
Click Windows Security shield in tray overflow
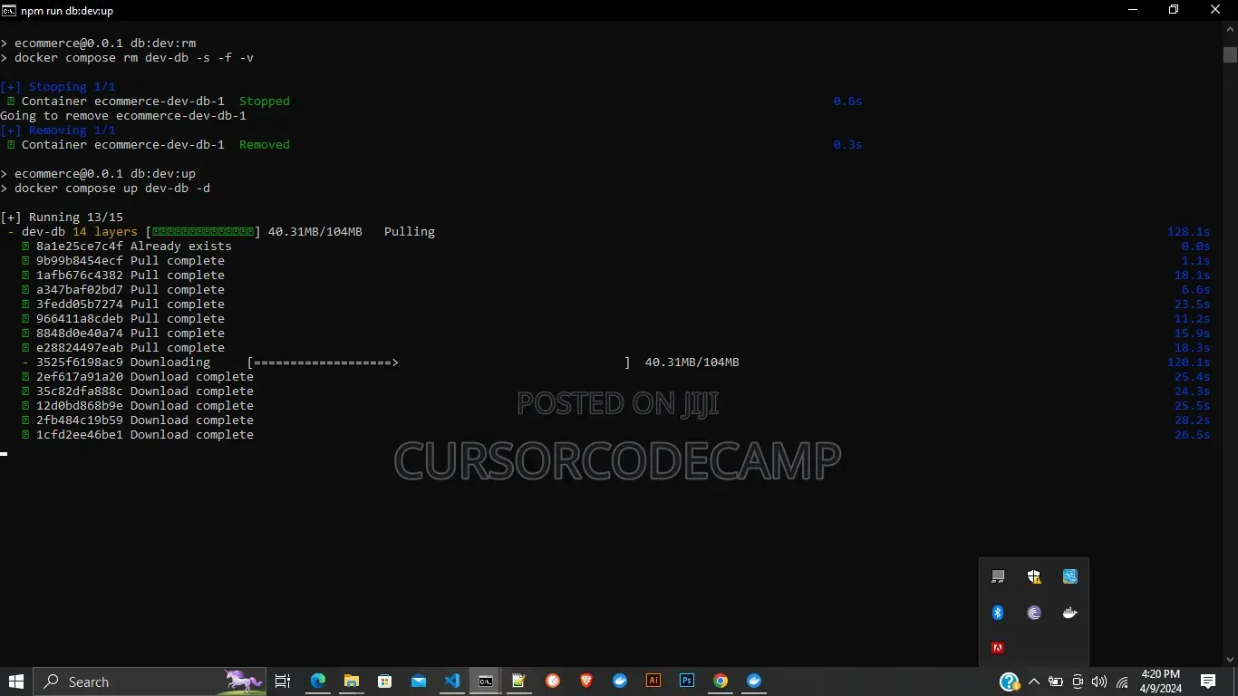click(x=1034, y=576)
